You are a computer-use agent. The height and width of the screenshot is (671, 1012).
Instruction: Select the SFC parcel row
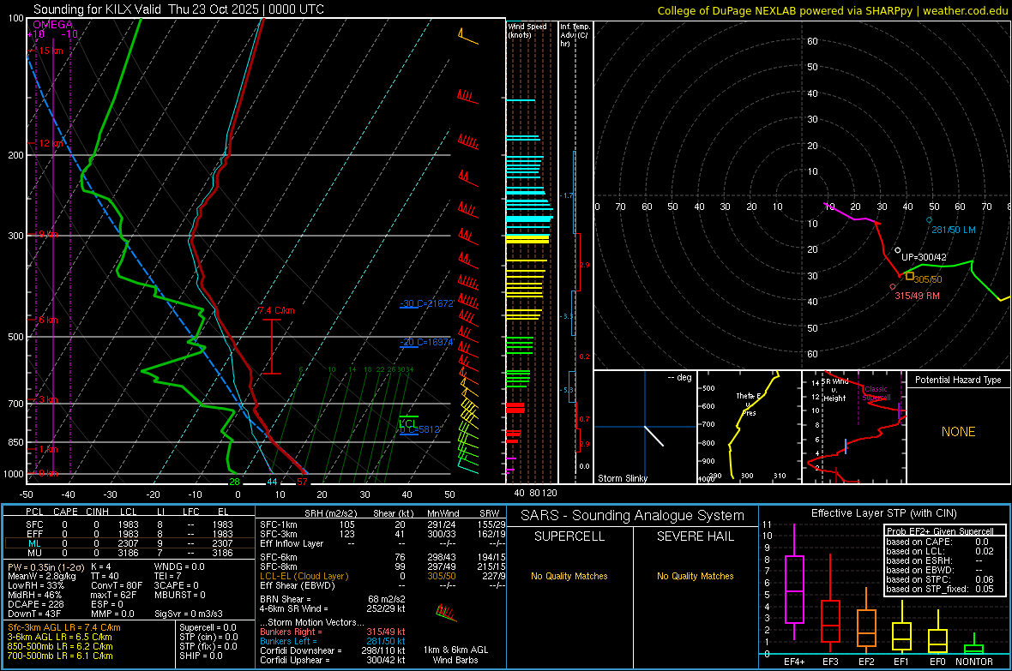coord(130,524)
